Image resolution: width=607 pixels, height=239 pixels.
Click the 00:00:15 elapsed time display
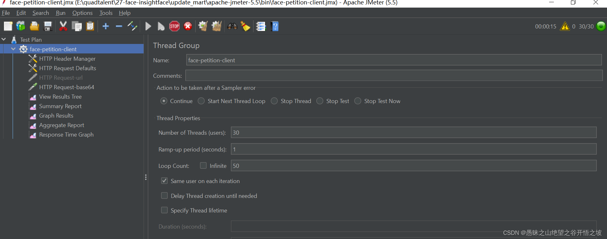pos(546,27)
